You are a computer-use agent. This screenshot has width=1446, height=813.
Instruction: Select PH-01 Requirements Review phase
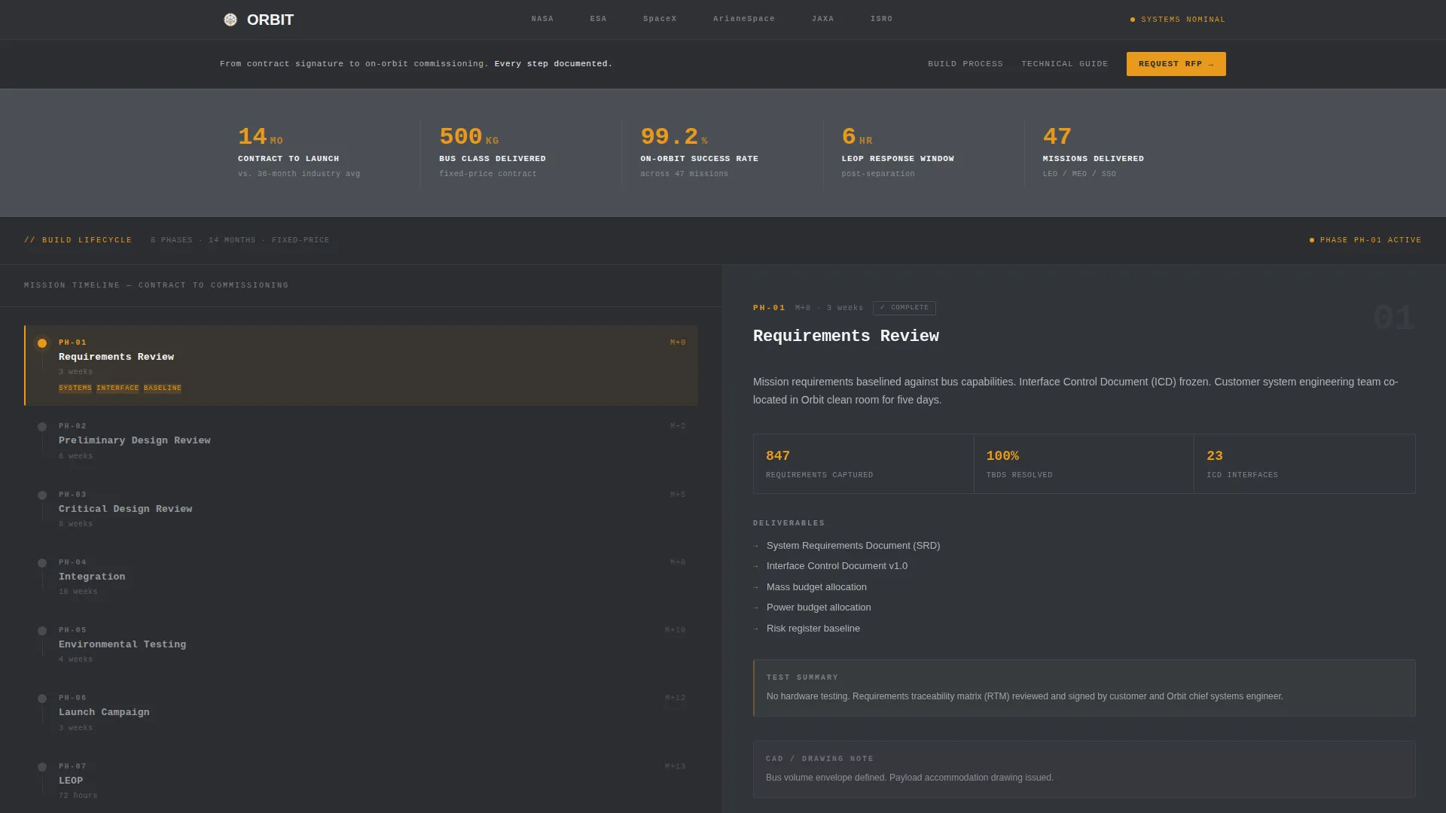[361, 365]
